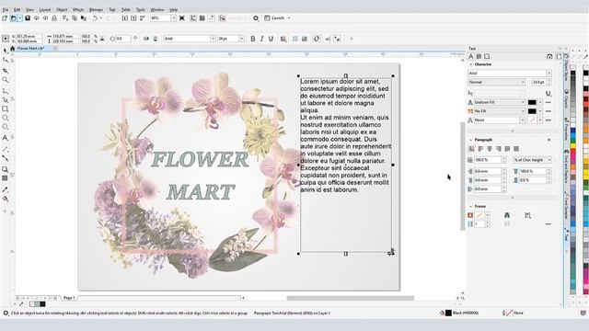The height and width of the screenshot is (331, 589).
Task: Open % of Char. Height dropdown
Action: [549, 160]
